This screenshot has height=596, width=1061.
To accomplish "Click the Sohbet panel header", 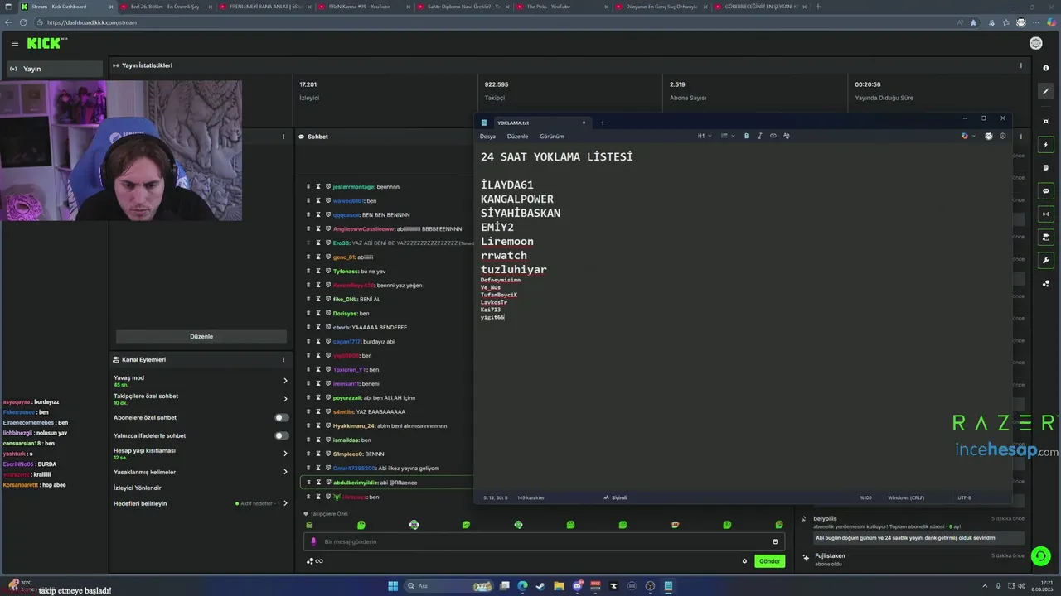I will click(317, 137).
